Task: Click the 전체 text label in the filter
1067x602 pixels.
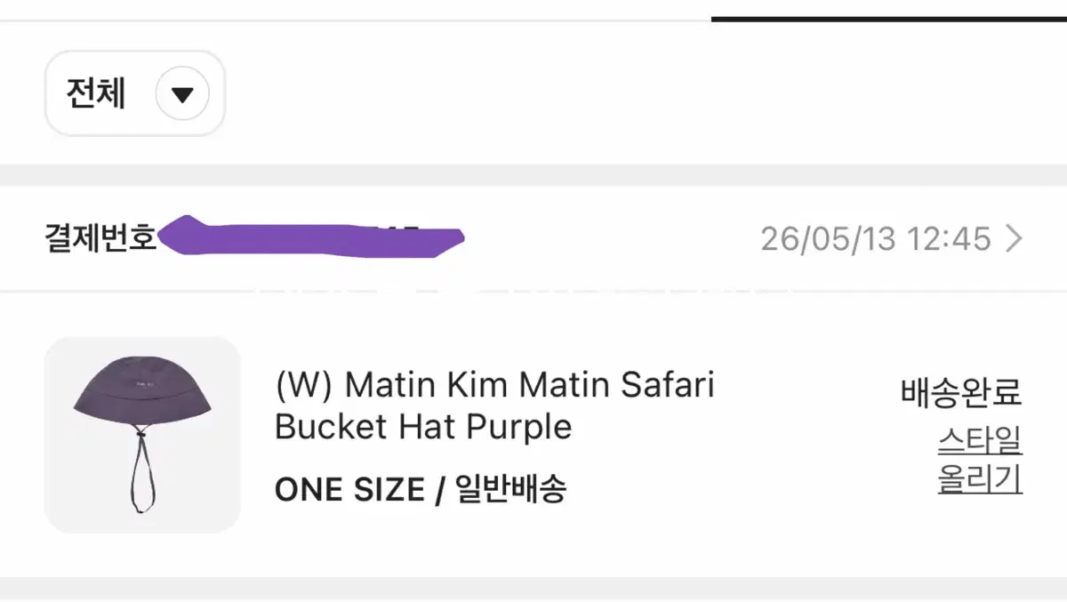Action: [x=96, y=93]
